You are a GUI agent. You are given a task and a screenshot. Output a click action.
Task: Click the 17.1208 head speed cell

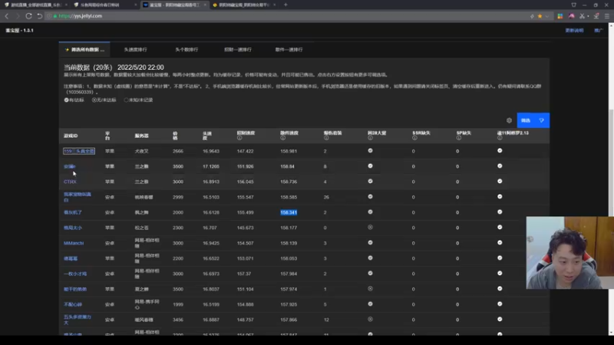coord(211,166)
